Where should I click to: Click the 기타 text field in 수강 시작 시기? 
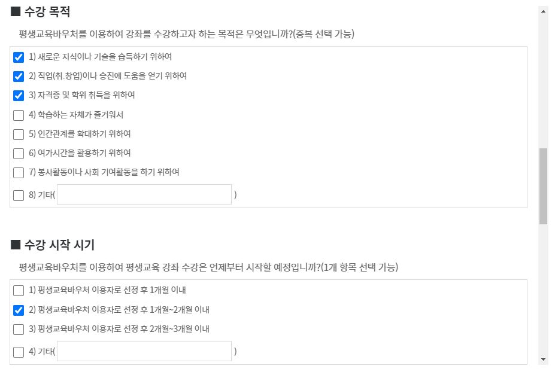point(144,352)
